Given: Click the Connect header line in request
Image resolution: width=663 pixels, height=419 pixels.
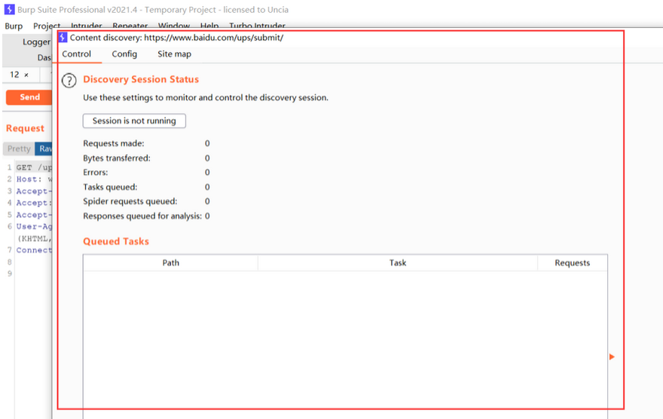Looking at the screenshot, I should click(x=34, y=250).
